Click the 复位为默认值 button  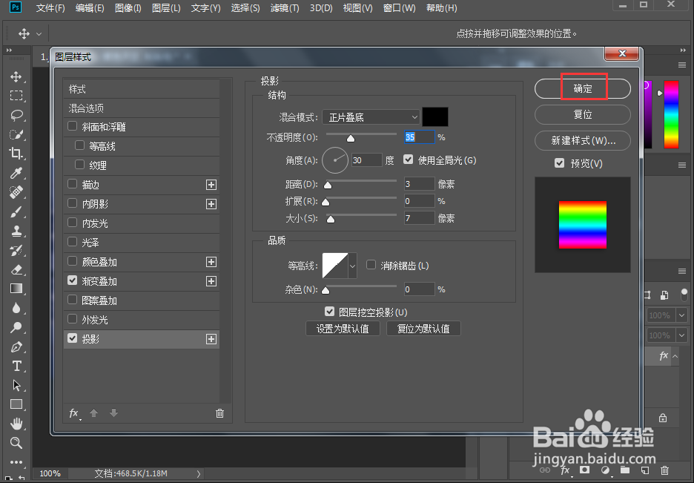point(423,329)
